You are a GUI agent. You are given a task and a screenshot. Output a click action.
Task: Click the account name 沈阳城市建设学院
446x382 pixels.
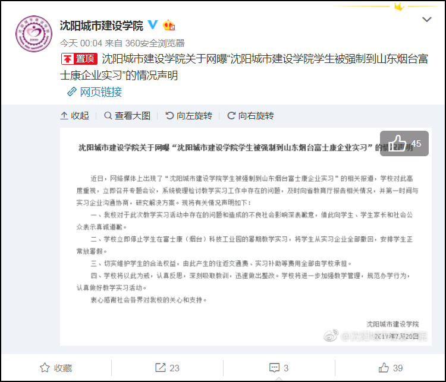coord(102,26)
